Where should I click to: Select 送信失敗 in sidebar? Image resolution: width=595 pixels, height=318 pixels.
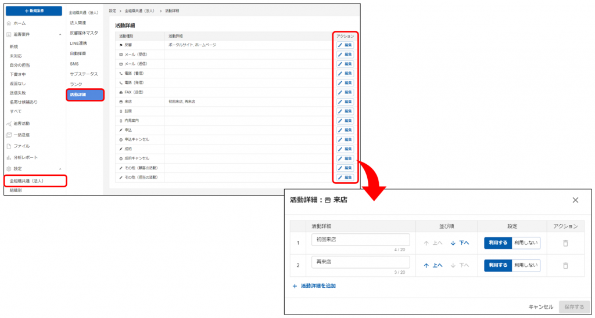[x=17, y=93]
